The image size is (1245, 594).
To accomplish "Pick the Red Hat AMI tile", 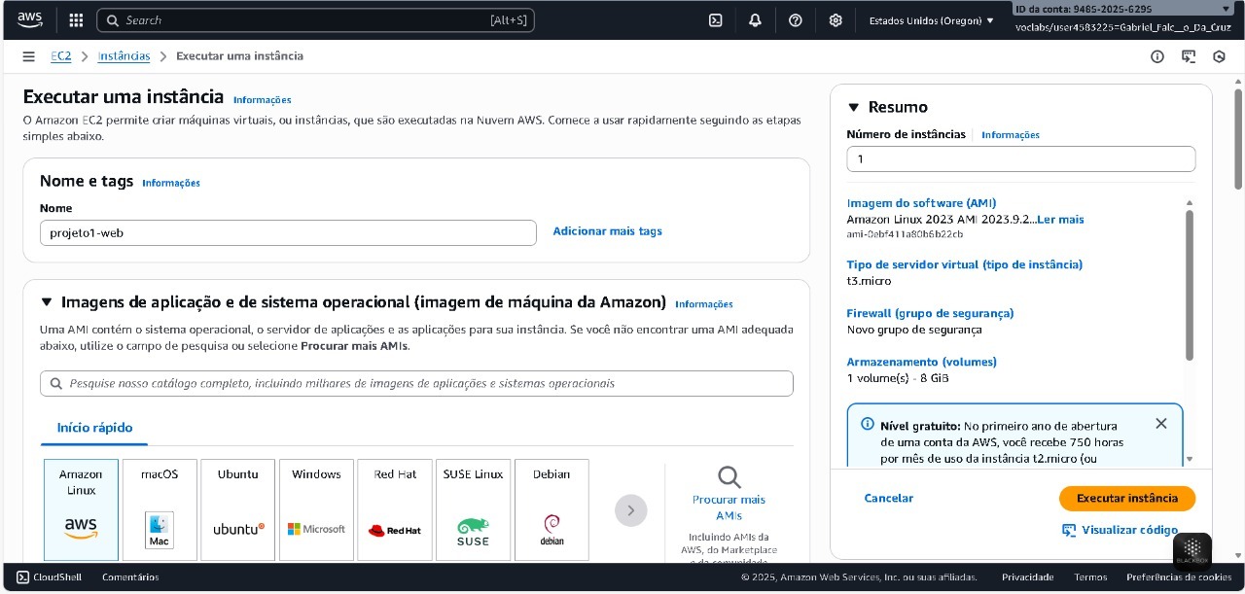I will [395, 509].
